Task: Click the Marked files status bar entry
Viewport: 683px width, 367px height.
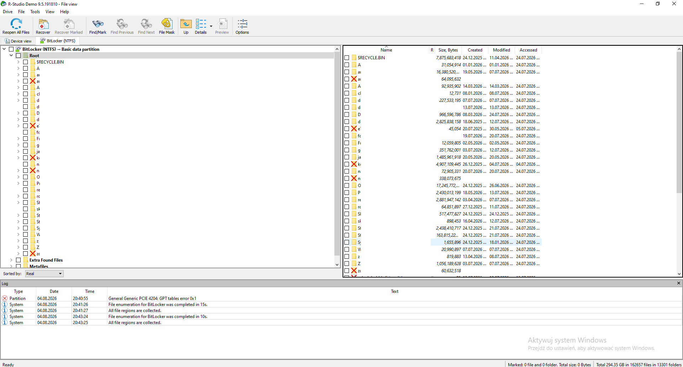Action: click(x=549, y=365)
